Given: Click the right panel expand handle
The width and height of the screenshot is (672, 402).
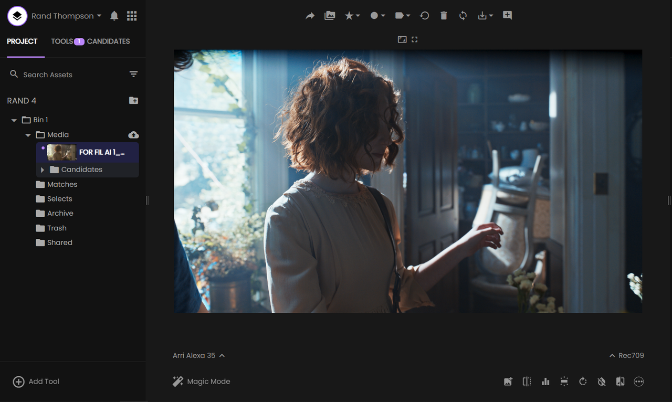Looking at the screenshot, I should [669, 200].
